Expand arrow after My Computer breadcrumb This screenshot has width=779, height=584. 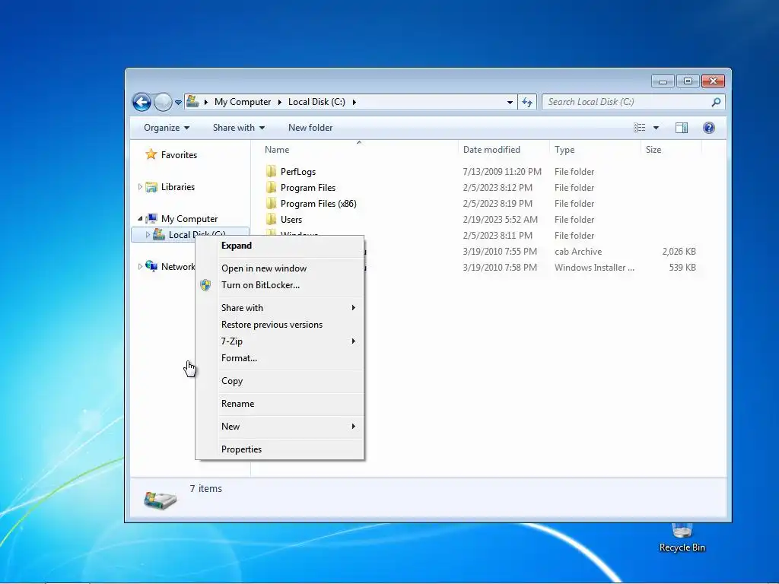pyautogui.click(x=279, y=102)
